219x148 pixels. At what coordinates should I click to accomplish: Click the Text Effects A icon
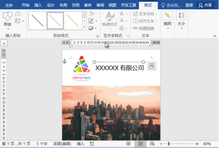coord(122,28)
